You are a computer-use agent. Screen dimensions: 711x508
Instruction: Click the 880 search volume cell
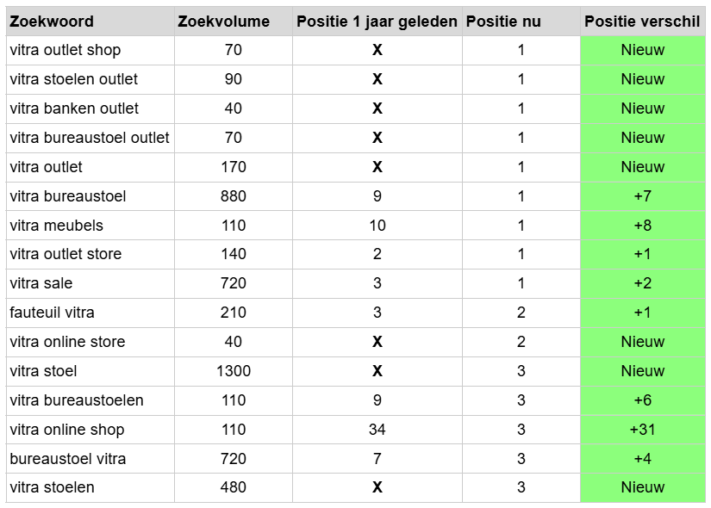click(233, 196)
